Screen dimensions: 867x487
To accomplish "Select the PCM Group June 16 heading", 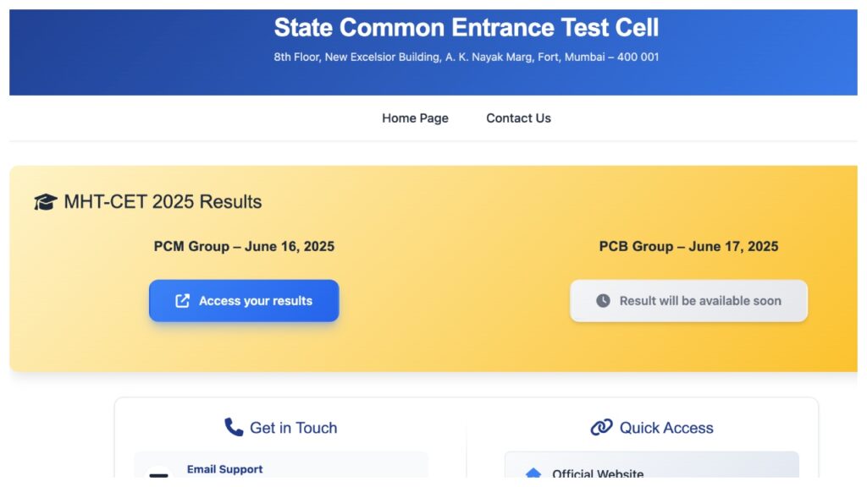I will tap(244, 246).
